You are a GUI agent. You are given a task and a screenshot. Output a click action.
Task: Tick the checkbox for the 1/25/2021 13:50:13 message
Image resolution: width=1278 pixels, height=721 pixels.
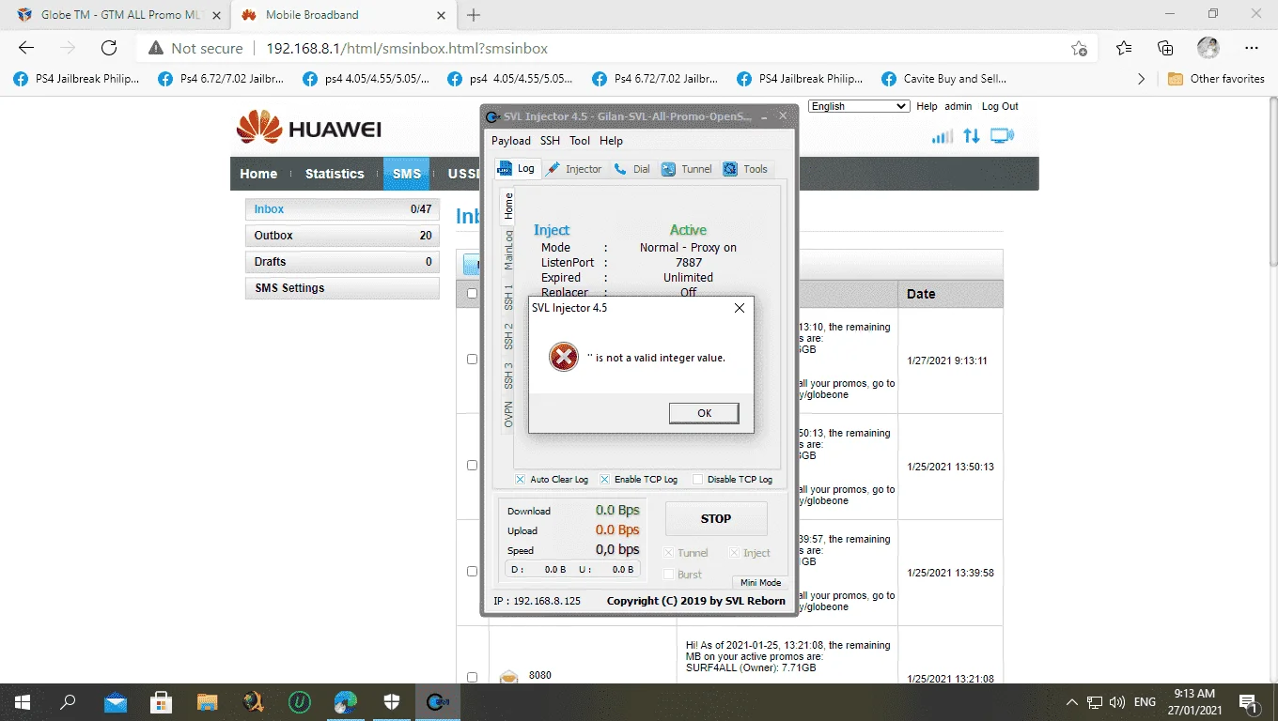point(472,466)
